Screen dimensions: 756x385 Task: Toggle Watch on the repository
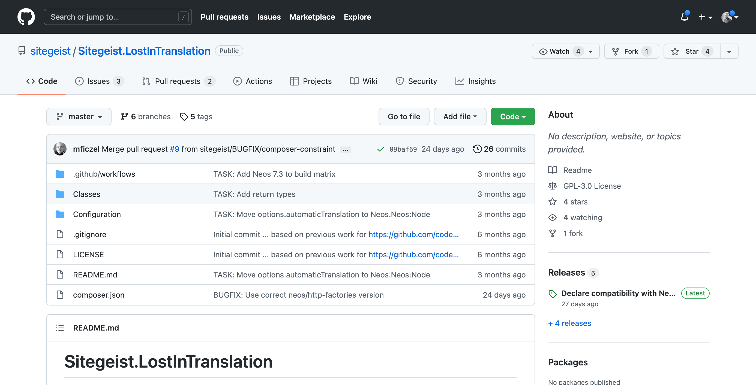coord(559,51)
